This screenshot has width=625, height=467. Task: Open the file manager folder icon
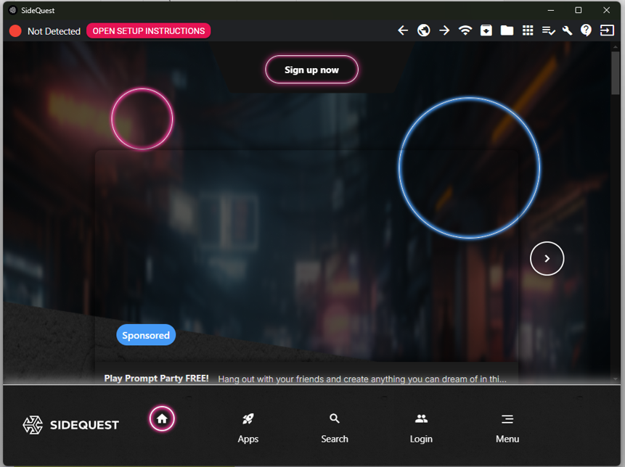point(507,30)
